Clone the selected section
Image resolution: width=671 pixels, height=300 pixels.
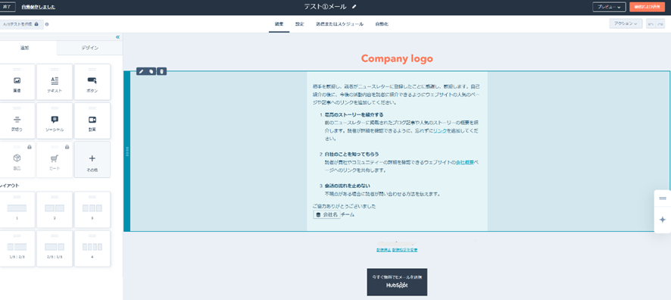tap(151, 71)
